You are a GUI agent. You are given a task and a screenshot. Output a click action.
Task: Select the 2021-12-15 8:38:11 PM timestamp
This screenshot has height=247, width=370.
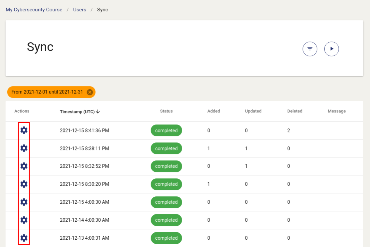pyautogui.click(x=84, y=148)
